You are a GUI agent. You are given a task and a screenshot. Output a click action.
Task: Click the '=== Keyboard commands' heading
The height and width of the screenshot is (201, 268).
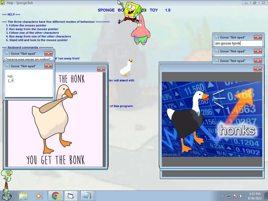click(27, 47)
